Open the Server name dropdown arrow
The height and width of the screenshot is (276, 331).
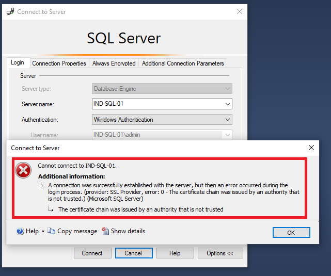(228, 104)
